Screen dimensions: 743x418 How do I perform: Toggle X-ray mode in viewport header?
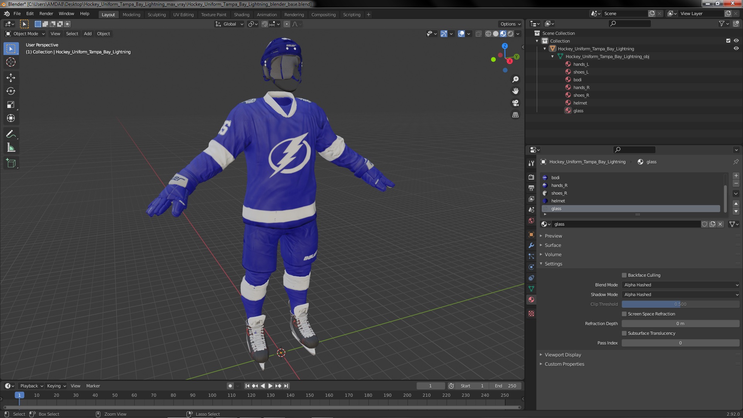pos(479,34)
